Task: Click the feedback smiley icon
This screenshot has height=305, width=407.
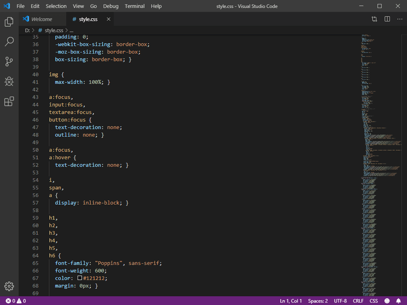Action: click(x=387, y=301)
